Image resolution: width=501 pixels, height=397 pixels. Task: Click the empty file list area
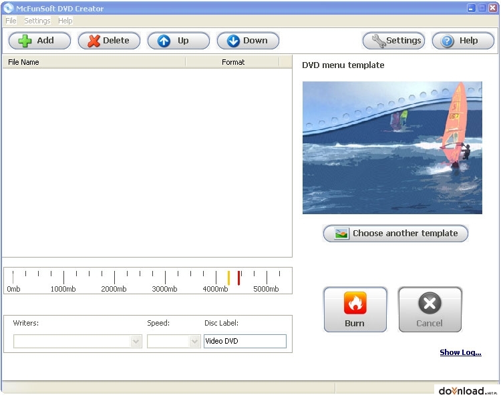(x=147, y=163)
